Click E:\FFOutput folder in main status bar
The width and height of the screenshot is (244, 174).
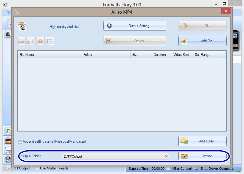(x=18, y=169)
